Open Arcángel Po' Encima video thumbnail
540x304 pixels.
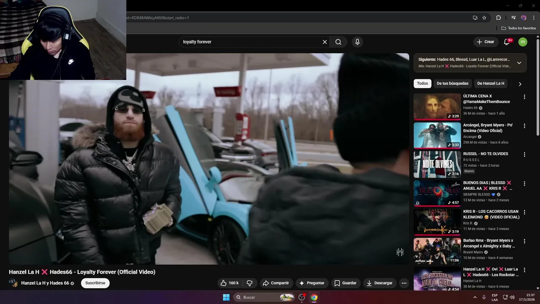(437, 136)
